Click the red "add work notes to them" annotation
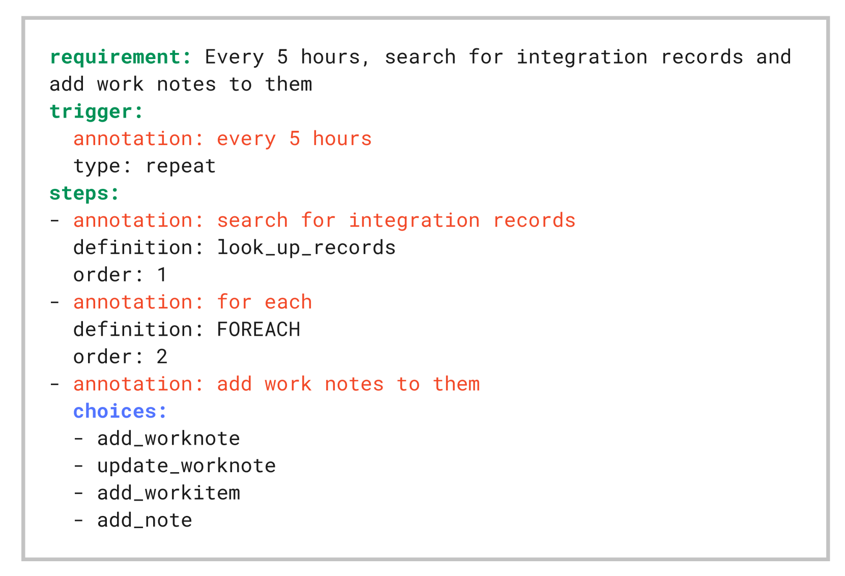The image size is (845, 576). coord(348,384)
